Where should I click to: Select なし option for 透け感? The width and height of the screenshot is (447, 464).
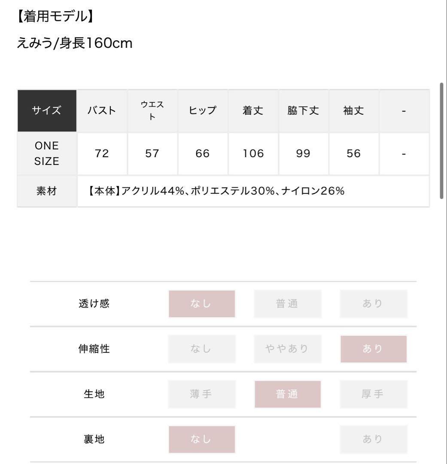202,304
